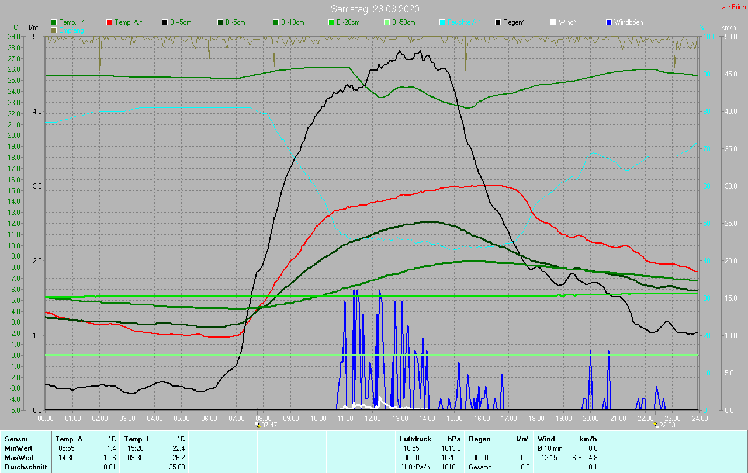Click the blue Windböen legend square

pos(609,22)
